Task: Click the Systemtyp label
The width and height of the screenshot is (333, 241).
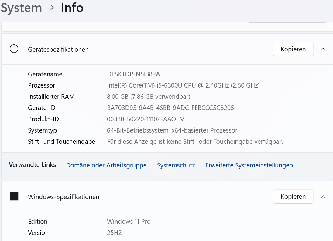Action: click(x=42, y=130)
